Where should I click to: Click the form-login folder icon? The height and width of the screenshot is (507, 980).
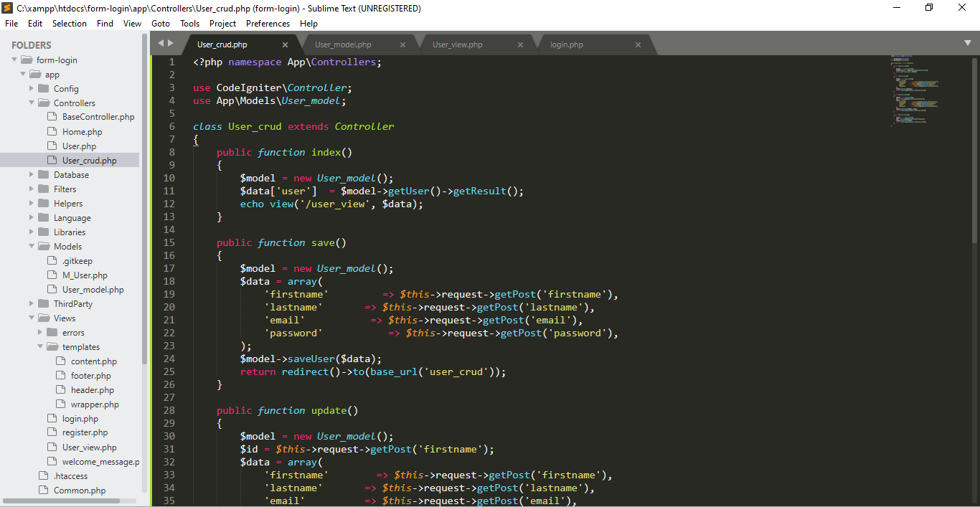(x=27, y=60)
